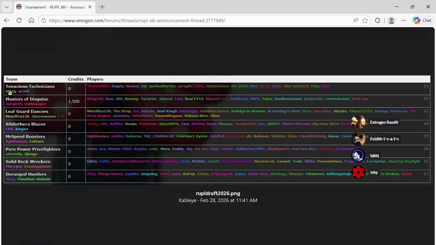Open the browser home page
The image size is (436, 245).
click(31, 20)
